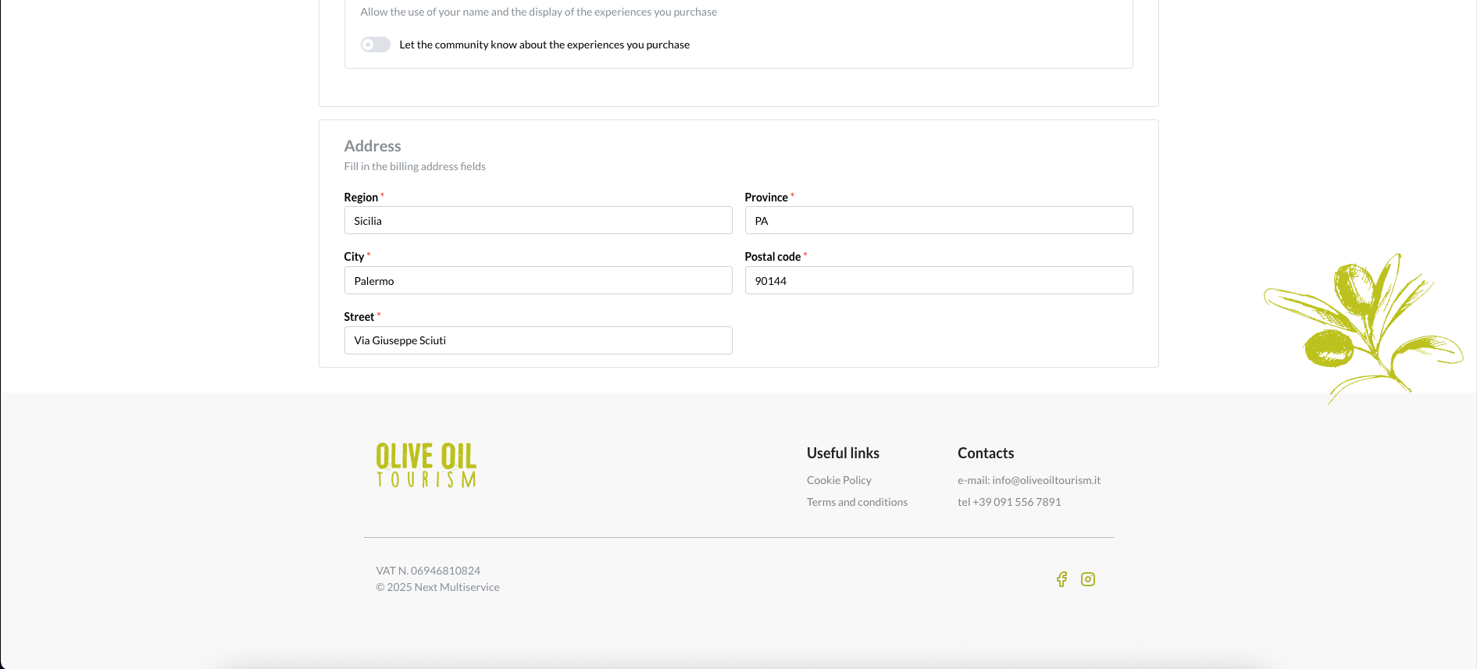Open the Facebook page icon
This screenshot has height=669, width=1477.
point(1061,579)
